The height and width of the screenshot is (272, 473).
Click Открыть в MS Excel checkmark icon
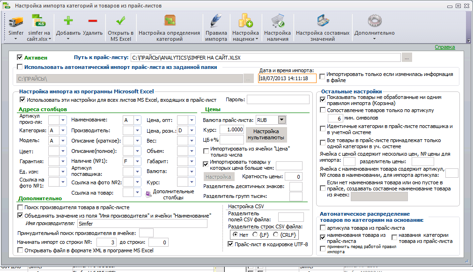click(x=121, y=21)
